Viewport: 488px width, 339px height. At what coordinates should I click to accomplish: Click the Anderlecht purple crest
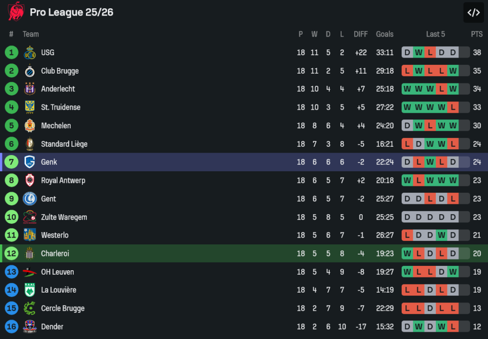pyautogui.click(x=30, y=89)
